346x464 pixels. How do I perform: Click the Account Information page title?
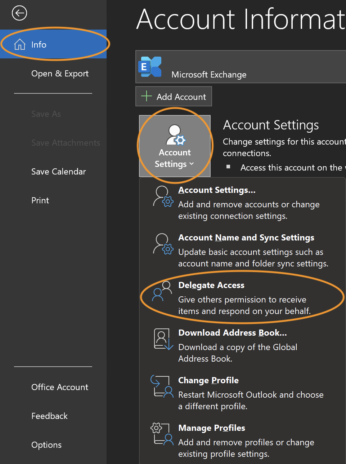(x=241, y=19)
